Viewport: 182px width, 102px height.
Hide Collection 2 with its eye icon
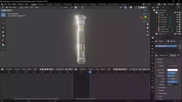point(177,34)
